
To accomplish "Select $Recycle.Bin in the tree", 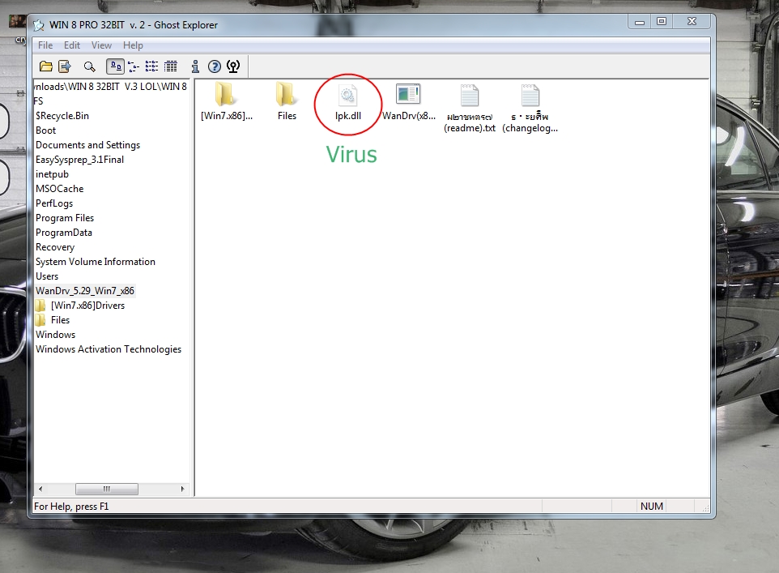I will pyautogui.click(x=62, y=116).
